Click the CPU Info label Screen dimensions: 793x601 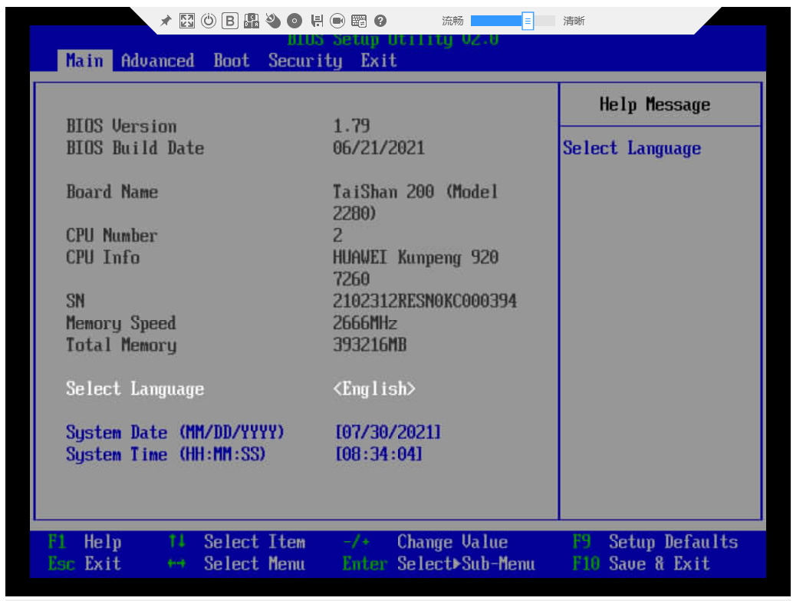point(103,257)
